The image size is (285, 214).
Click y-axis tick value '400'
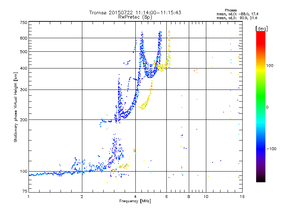click(24, 68)
